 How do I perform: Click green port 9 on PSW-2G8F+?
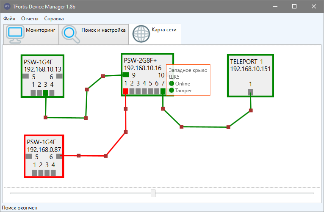(126, 75)
